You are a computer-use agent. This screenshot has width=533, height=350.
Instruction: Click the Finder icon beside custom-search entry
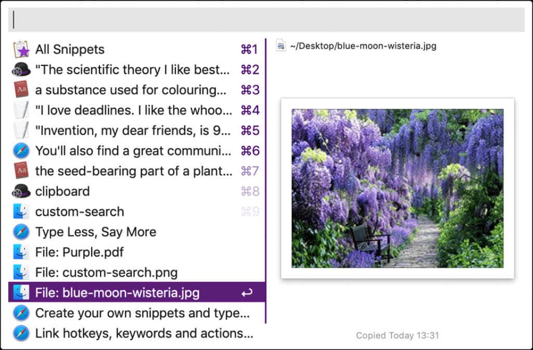coord(21,212)
